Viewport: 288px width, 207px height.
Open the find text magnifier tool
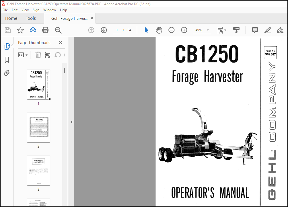tap(58, 30)
